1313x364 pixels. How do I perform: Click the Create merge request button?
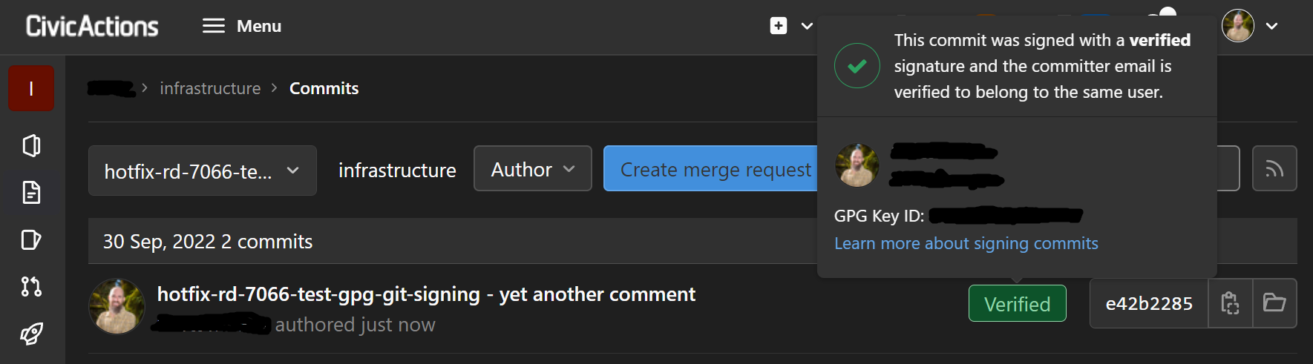point(715,169)
